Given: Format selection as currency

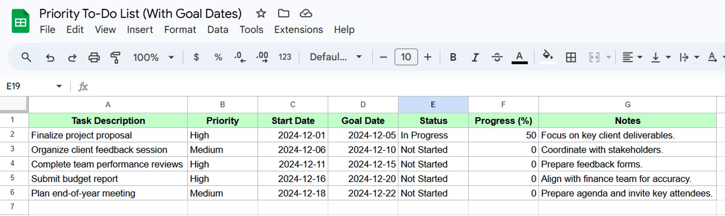Looking at the screenshot, I should (x=196, y=57).
